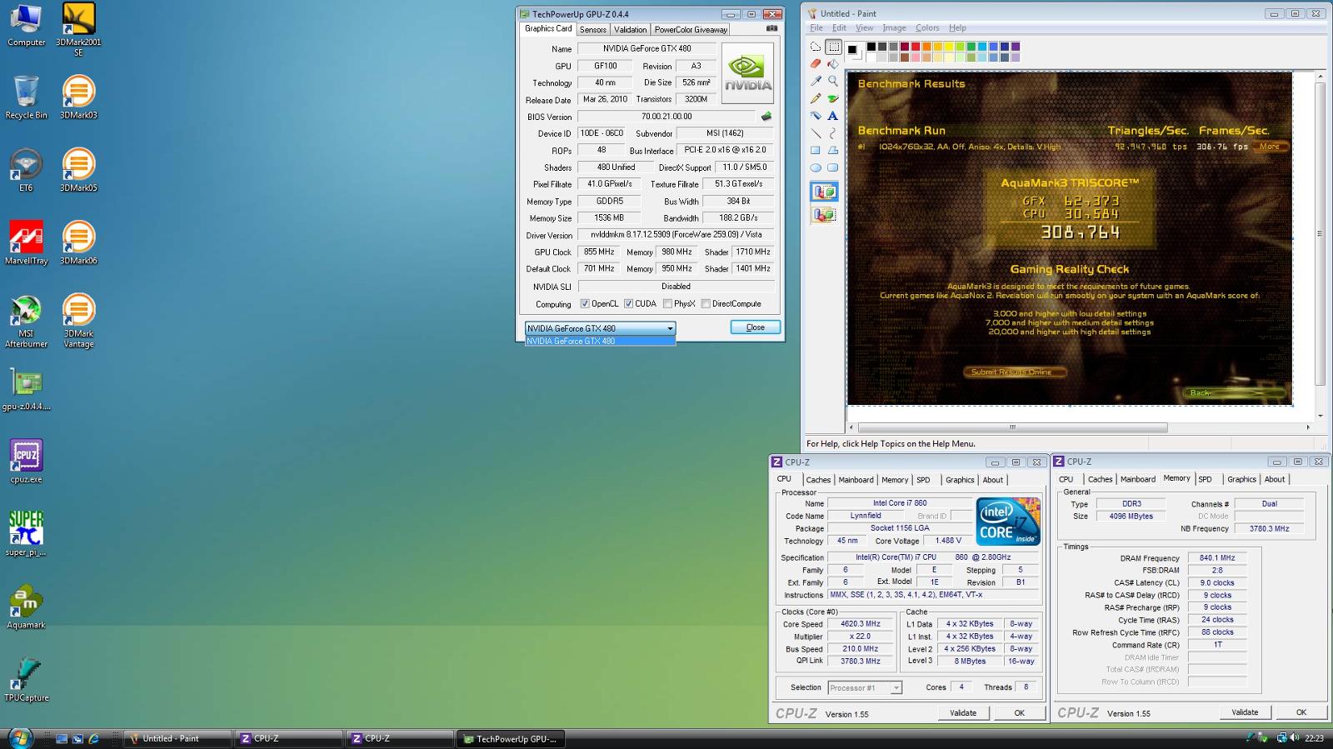Click the GPU-Z screenshot camera icon

(771, 28)
